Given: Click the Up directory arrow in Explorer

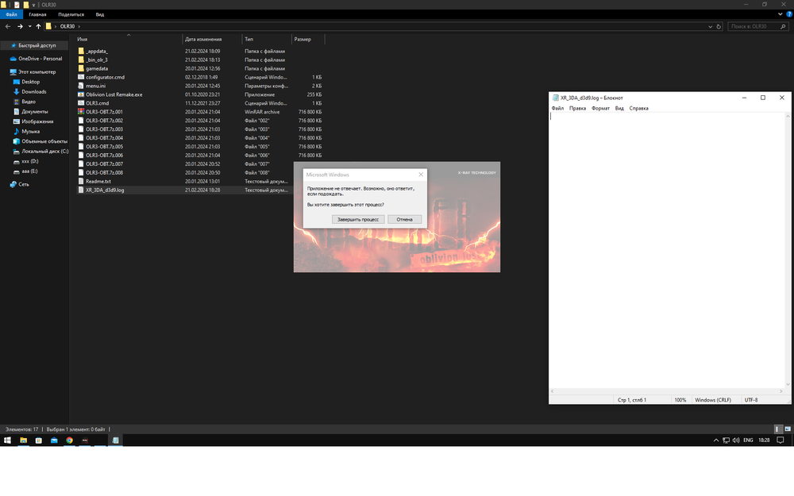Looking at the screenshot, I should (38, 26).
